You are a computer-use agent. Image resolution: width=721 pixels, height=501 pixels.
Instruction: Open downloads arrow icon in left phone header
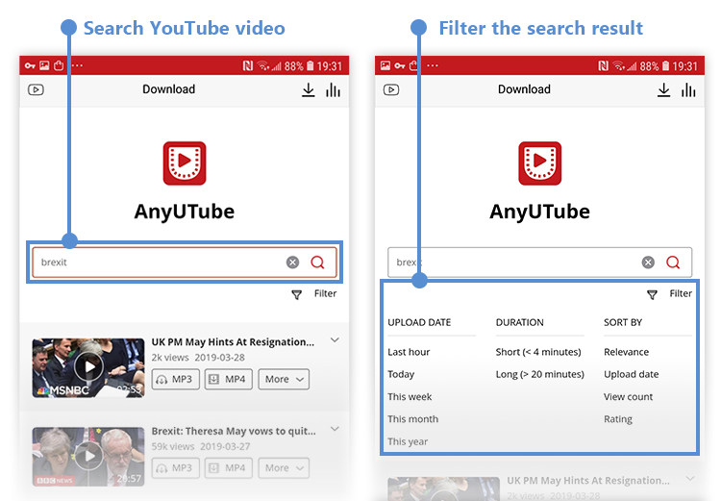tap(308, 89)
